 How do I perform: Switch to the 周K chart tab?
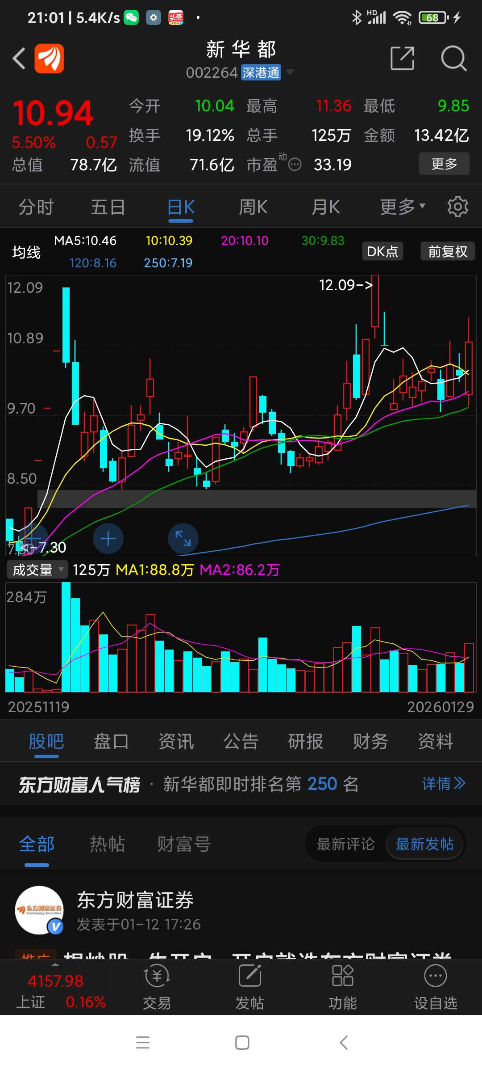[253, 207]
